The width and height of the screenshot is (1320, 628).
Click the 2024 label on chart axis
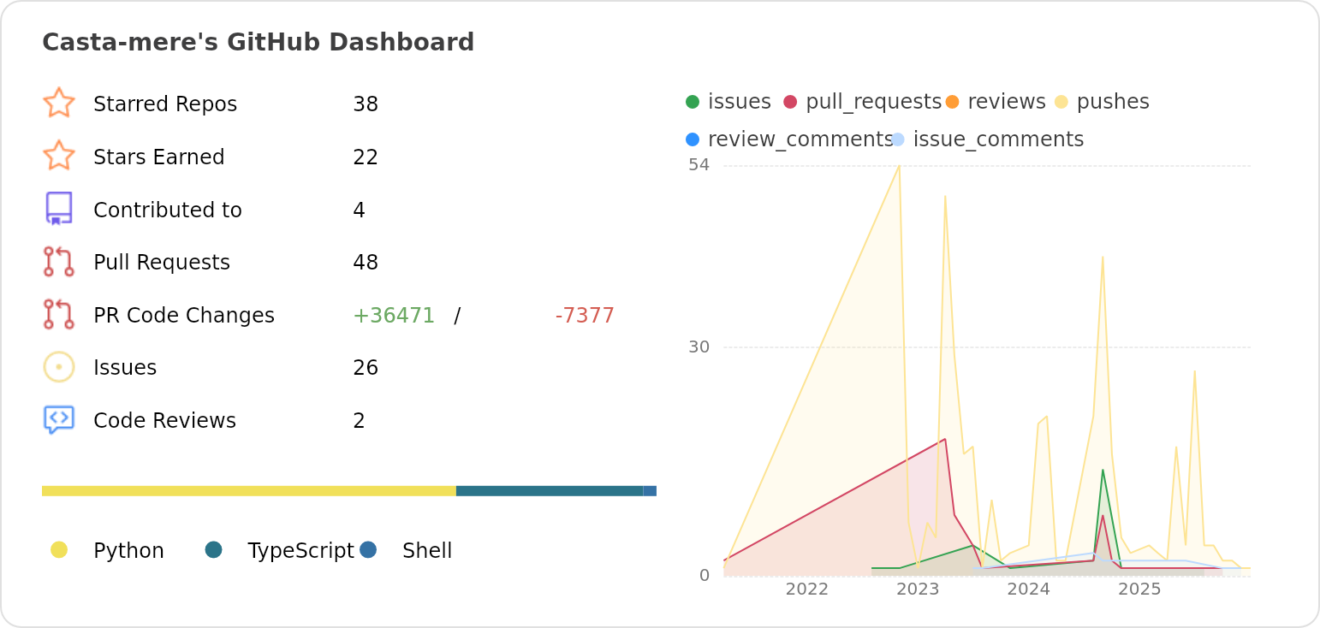[x=1028, y=589]
